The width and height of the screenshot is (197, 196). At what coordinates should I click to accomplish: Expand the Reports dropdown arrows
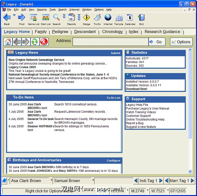(x=79, y=17)
